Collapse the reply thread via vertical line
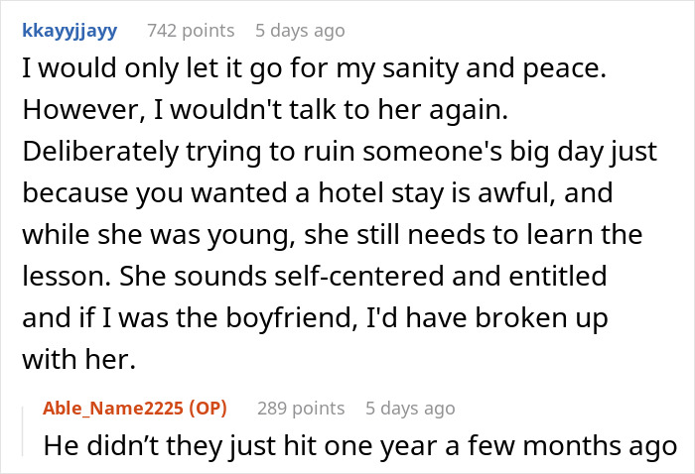 (23, 431)
